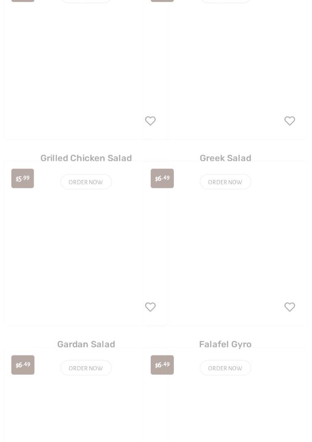
Task: Select the $5.99 price tag
Action: [x=23, y=178]
